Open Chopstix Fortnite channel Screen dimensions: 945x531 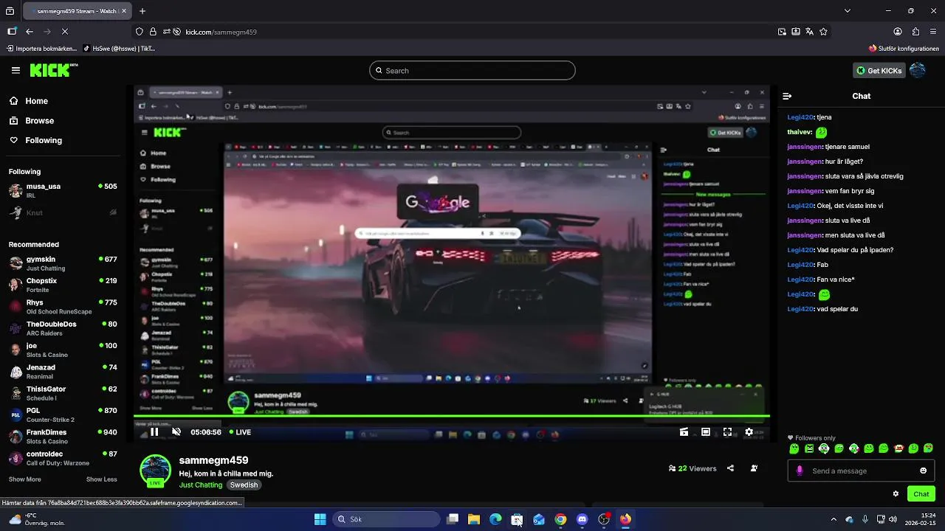click(63, 285)
